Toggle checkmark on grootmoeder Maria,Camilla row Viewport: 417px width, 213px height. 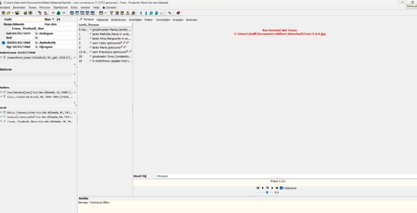pyautogui.click(x=90, y=30)
